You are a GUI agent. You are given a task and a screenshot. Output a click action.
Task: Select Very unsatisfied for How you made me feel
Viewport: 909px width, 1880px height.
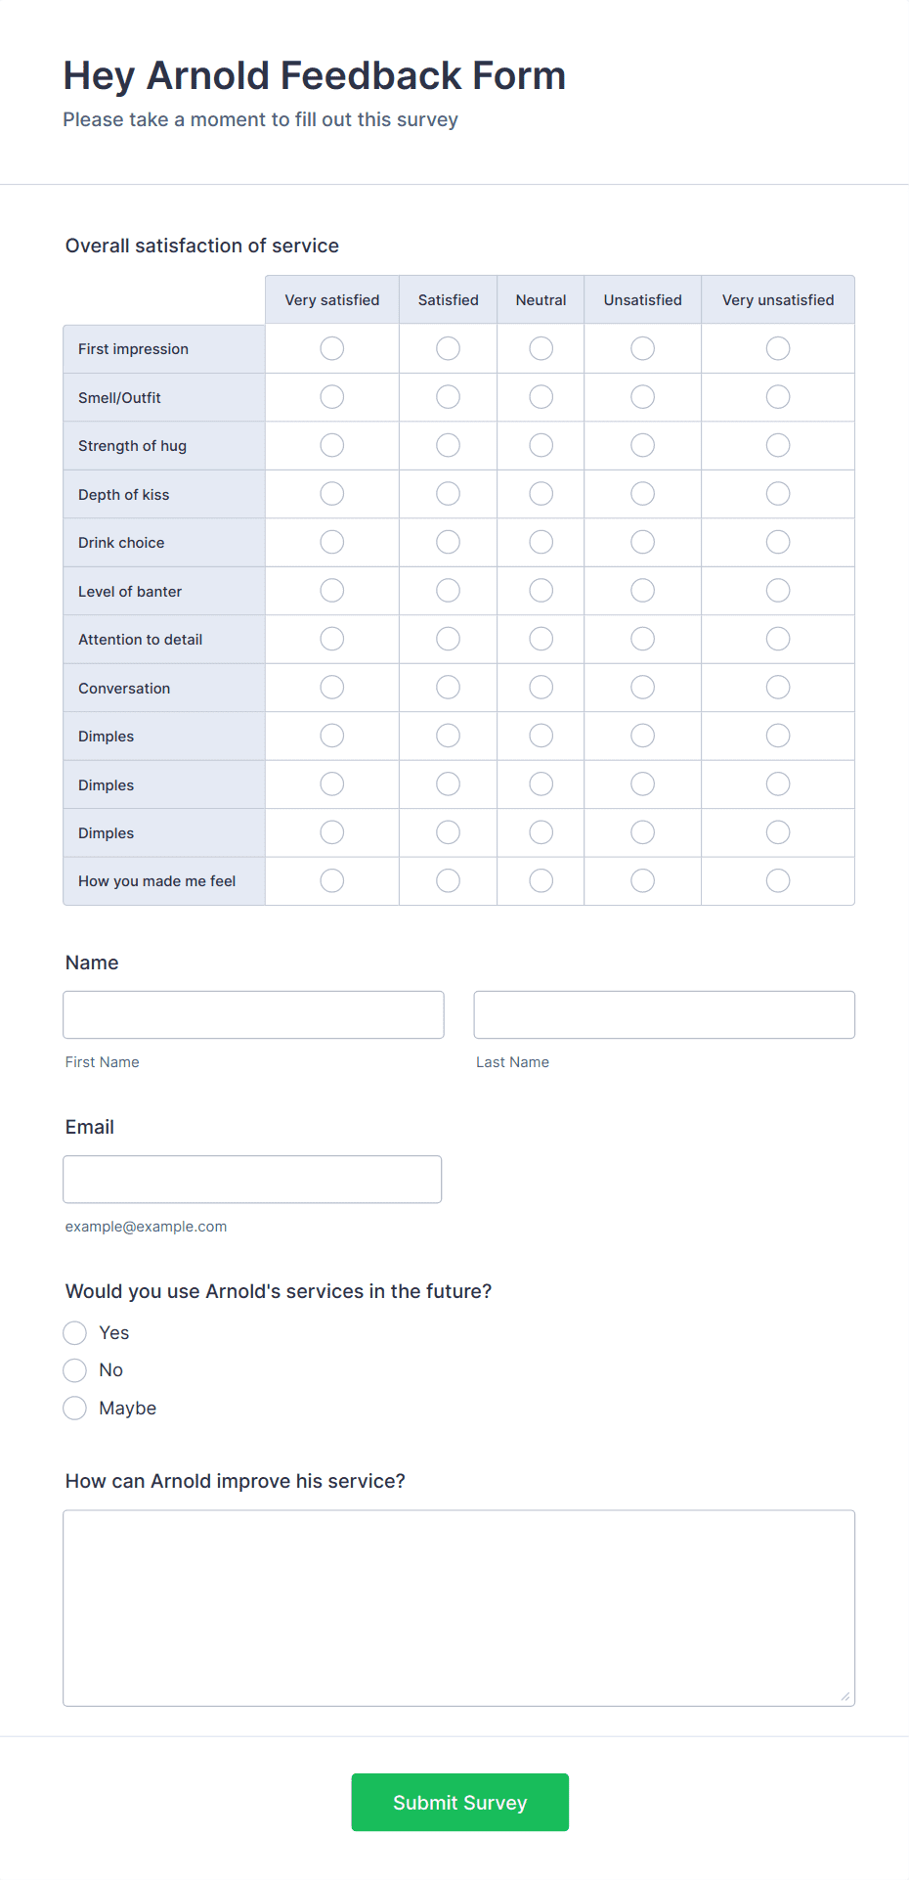tap(778, 880)
